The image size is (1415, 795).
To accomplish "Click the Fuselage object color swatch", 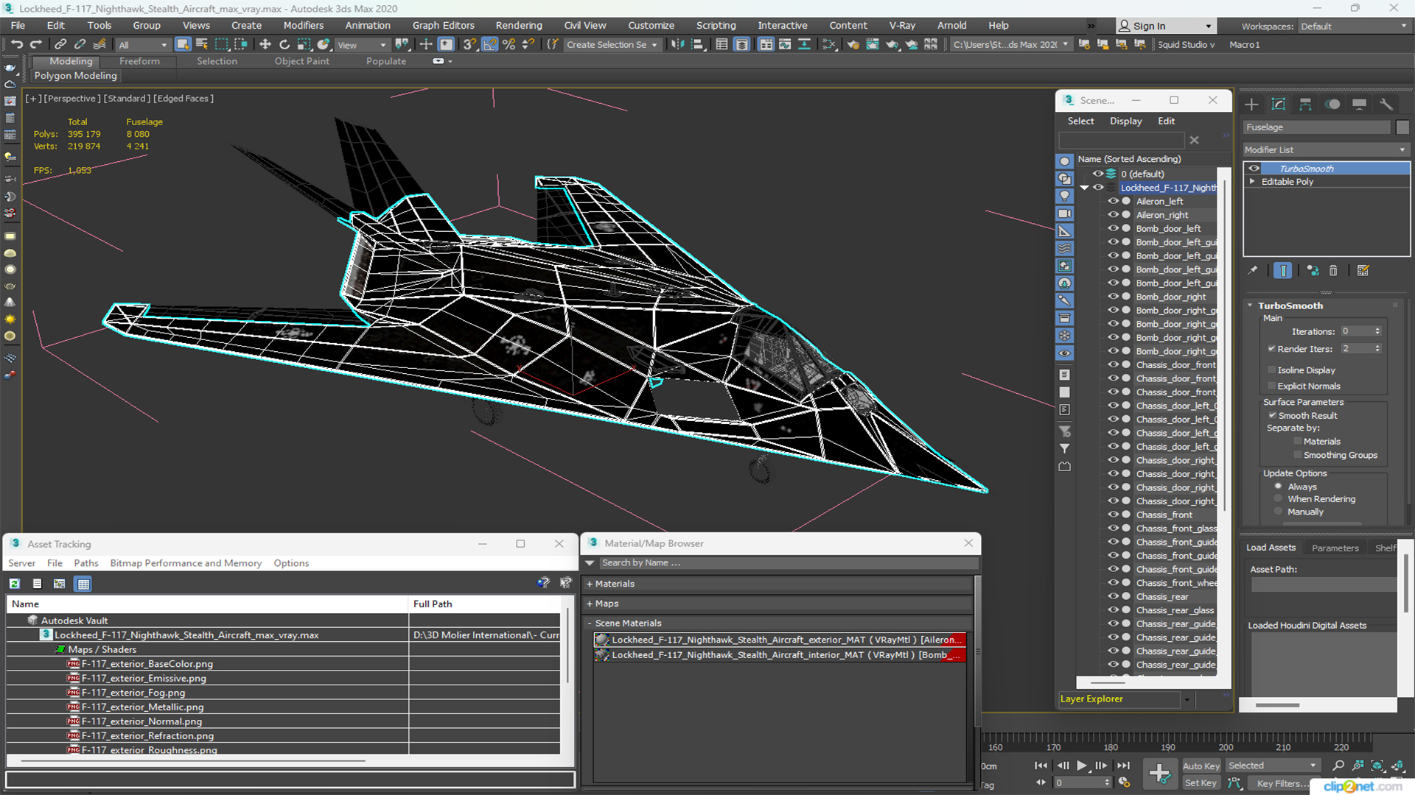I will pyautogui.click(x=1402, y=127).
